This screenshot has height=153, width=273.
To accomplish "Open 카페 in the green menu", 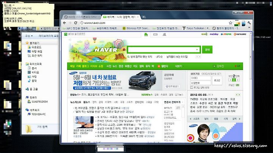I will point(78,66).
